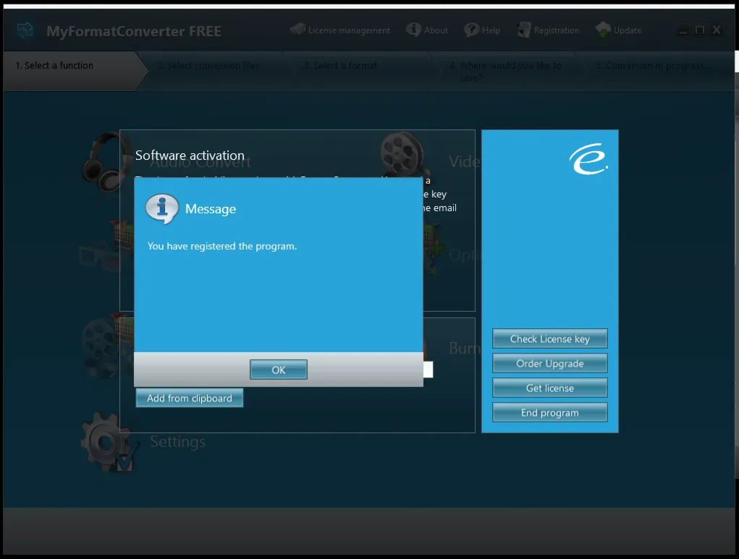This screenshot has width=739, height=559.
Task: Close the MyFormatConverter window
Action: 717,30
